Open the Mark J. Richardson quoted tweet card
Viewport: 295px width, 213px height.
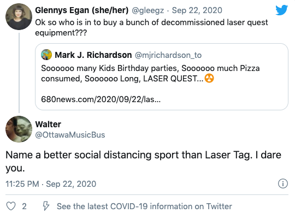click(x=162, y=77)
